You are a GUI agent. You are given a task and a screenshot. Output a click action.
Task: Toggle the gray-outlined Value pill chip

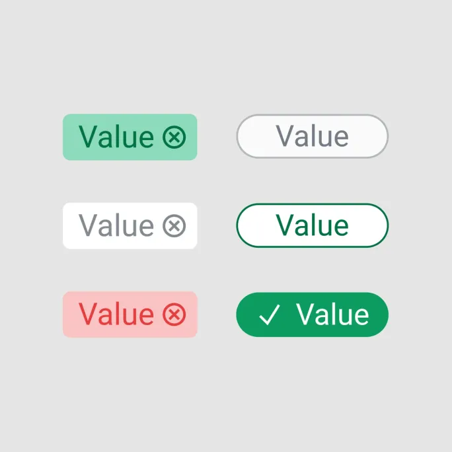[312, 136]
